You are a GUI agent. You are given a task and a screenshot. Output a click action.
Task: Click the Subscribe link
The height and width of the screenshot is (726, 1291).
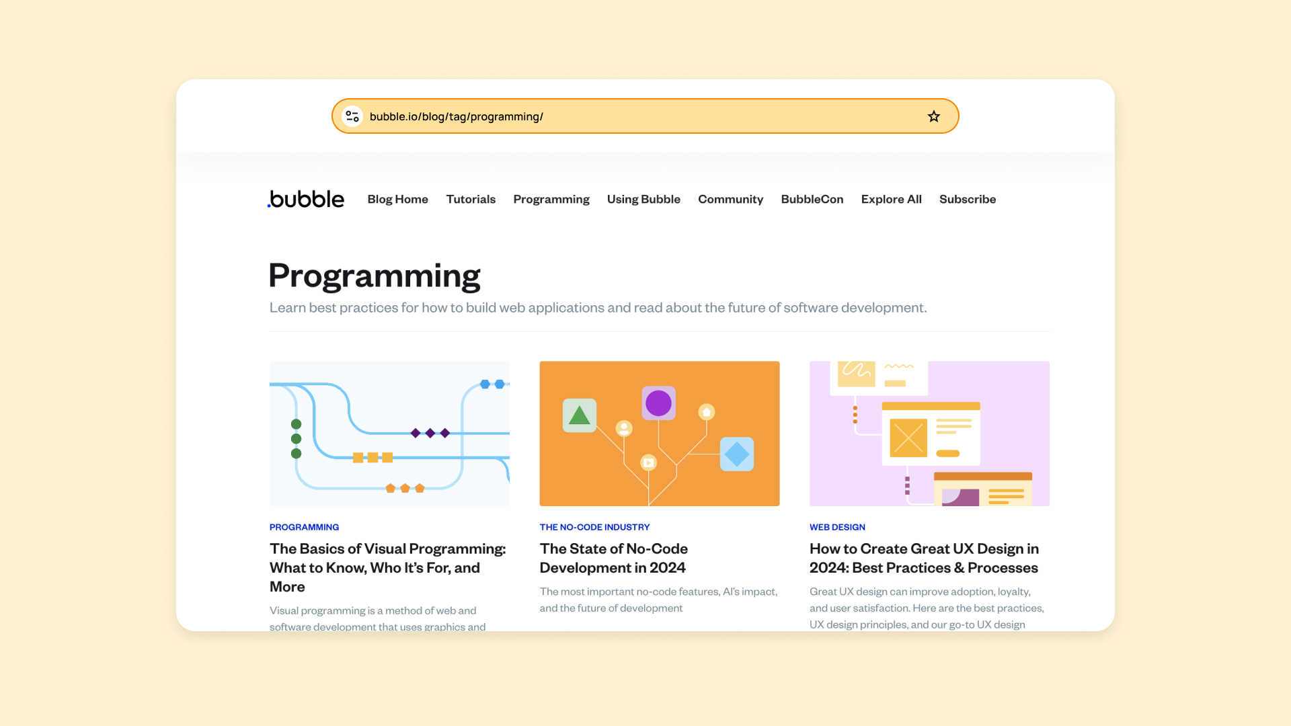(x=967, y=199)
